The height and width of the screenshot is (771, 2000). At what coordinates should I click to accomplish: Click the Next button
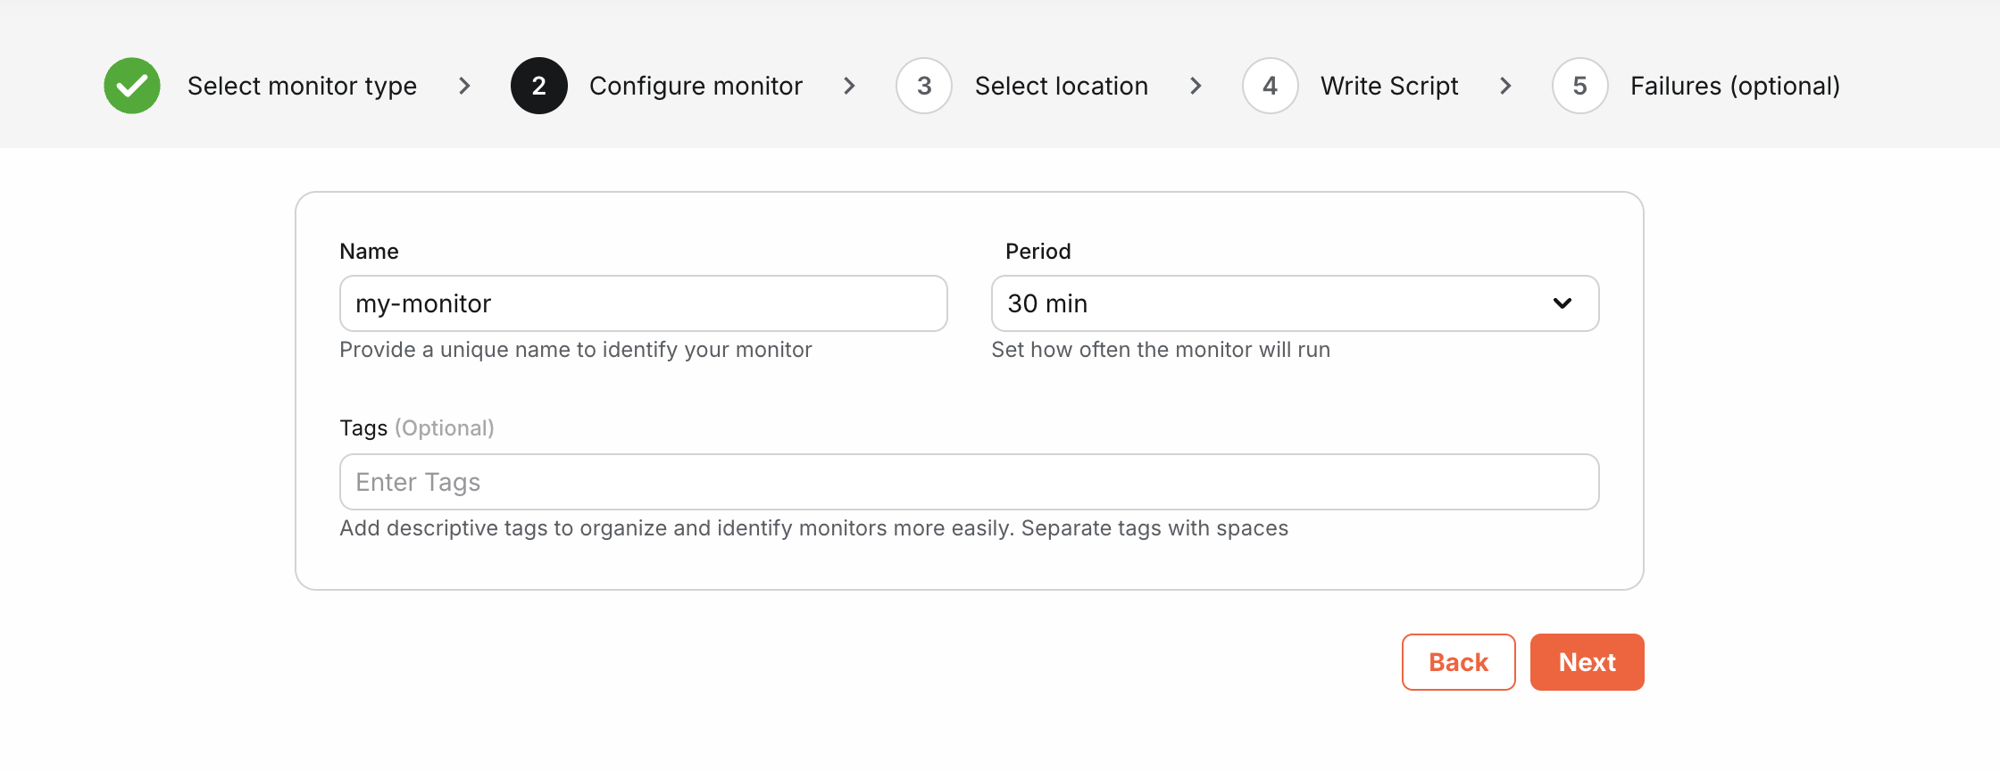pos(1587,662)
